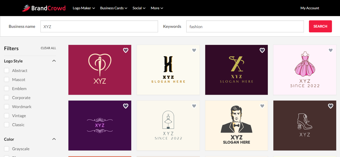Open the gold X thread logo design
The image size is (340, 157).
click(x=236, y=70)
